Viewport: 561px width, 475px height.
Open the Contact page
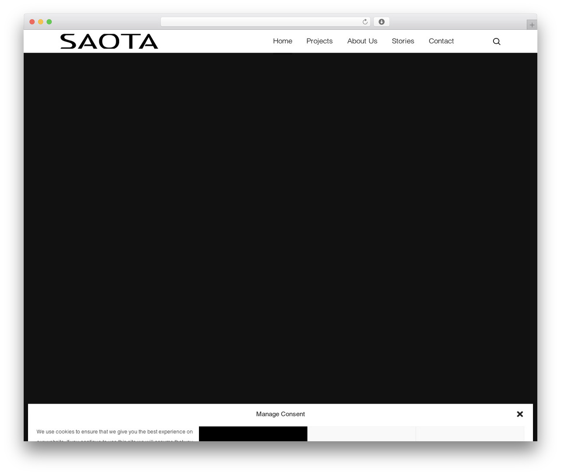(441, 41)
